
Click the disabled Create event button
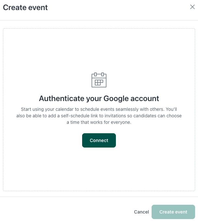pos(173,212)
